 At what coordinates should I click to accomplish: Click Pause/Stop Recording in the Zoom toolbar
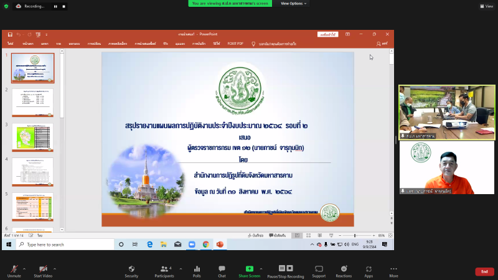(286, 271)
